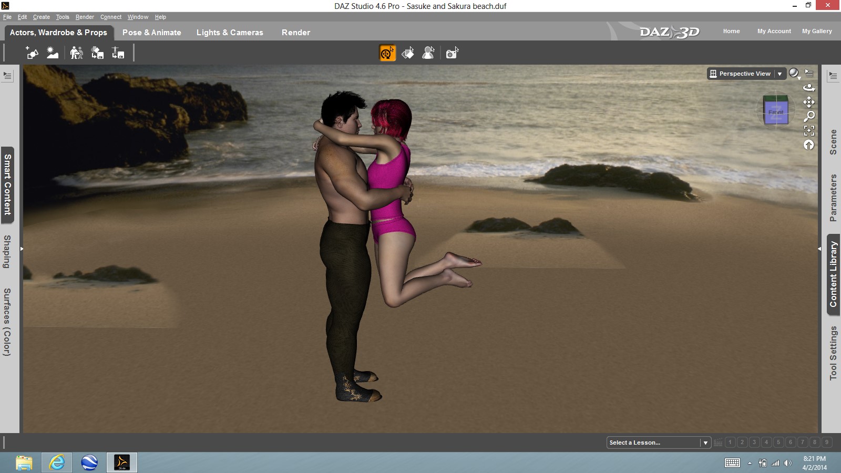The width and height of the screenshot is (841, 473).
Task: Open the Tools menu
Action: tap(63, 17)
